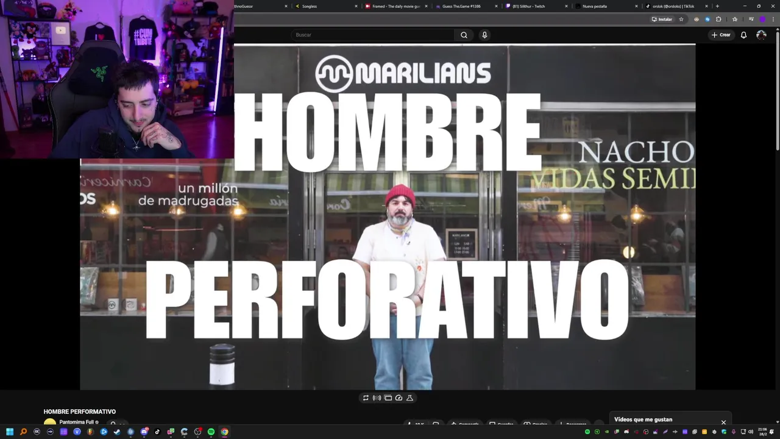The width and height of the screenshot is (780, 439).
Task: Switch to the orslok TikTok tab
Action: [x=675, y=6]
